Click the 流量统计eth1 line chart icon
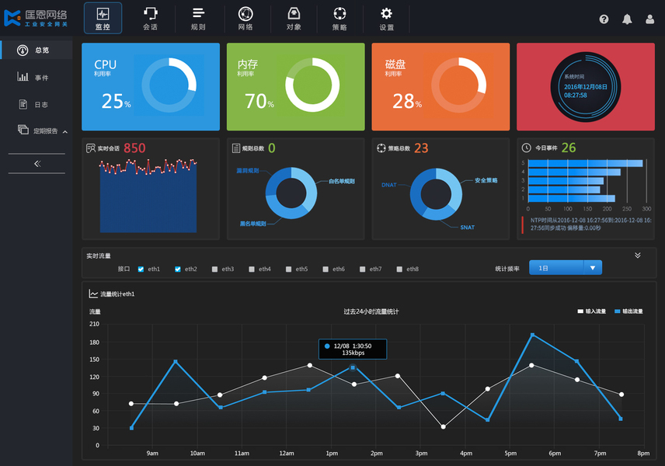This screenshot has height=466, width=665. (93, 294)
